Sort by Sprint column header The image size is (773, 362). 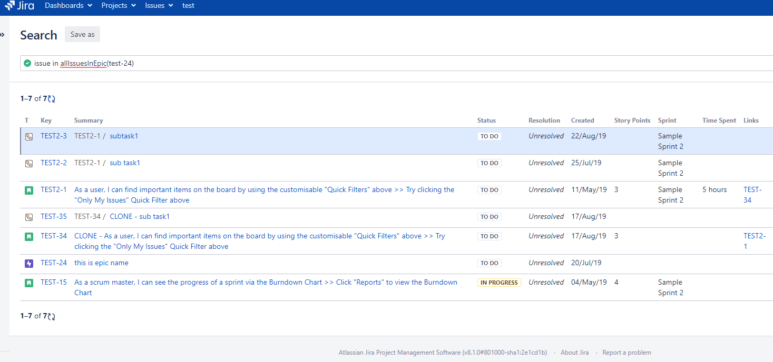point(667,120)
